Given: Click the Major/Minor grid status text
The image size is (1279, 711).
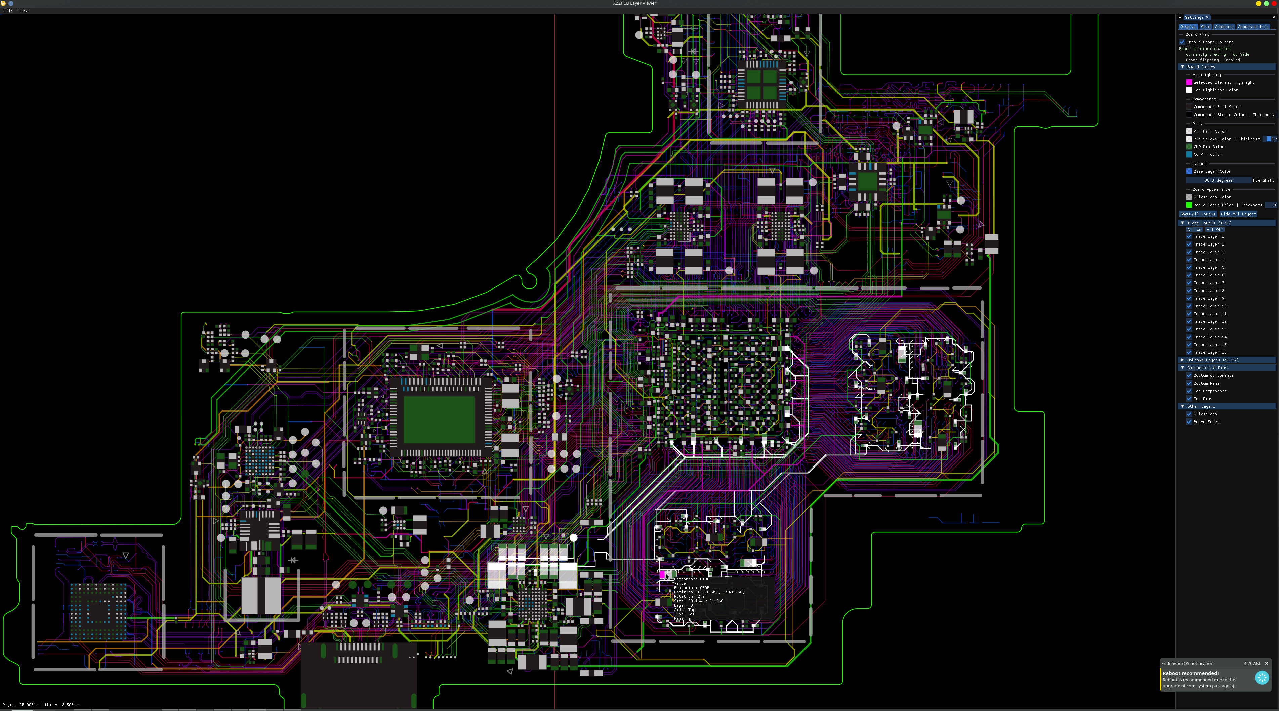Looking at the screenshot, I should (40, 705).
